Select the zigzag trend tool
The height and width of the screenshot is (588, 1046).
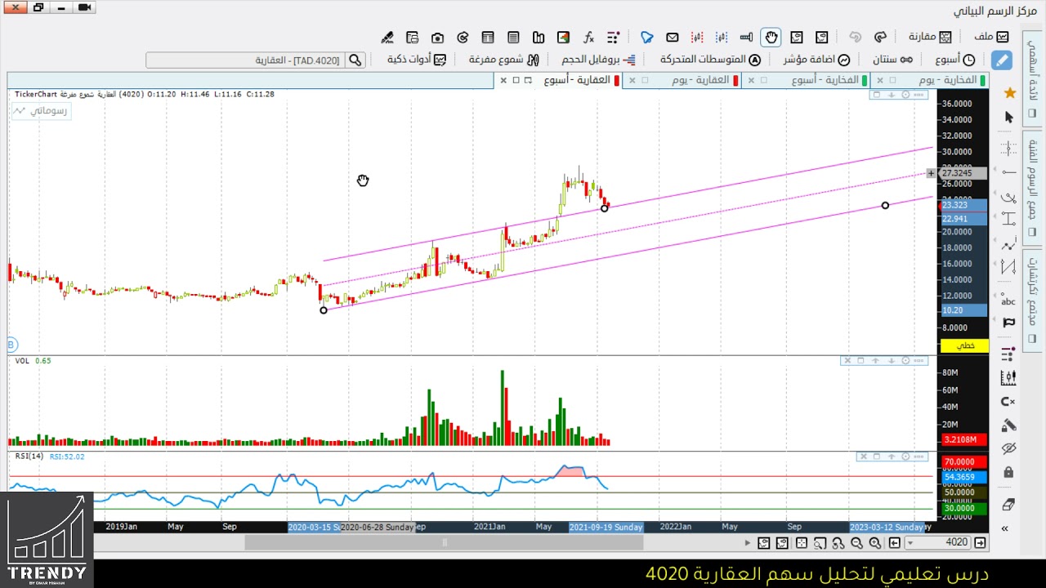[x=1008, y=243]
